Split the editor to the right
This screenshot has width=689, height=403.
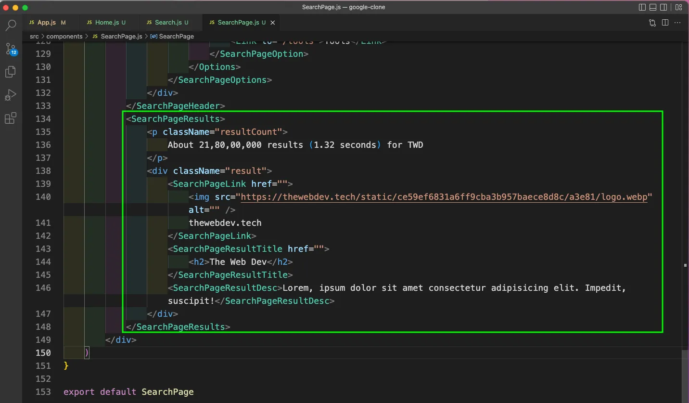(665, 23)
